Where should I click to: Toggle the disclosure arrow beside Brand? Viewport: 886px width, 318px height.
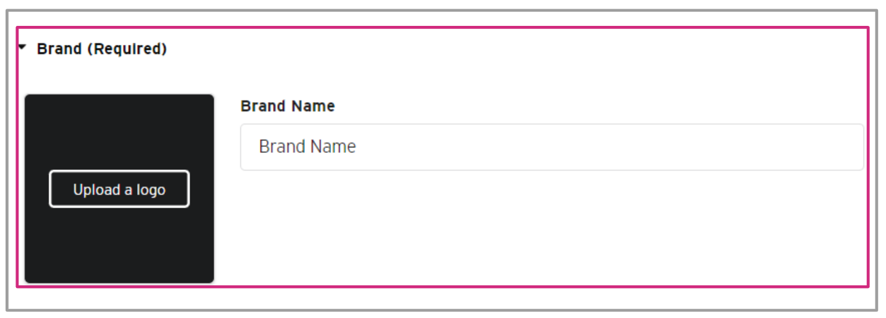tap(23, 47)
